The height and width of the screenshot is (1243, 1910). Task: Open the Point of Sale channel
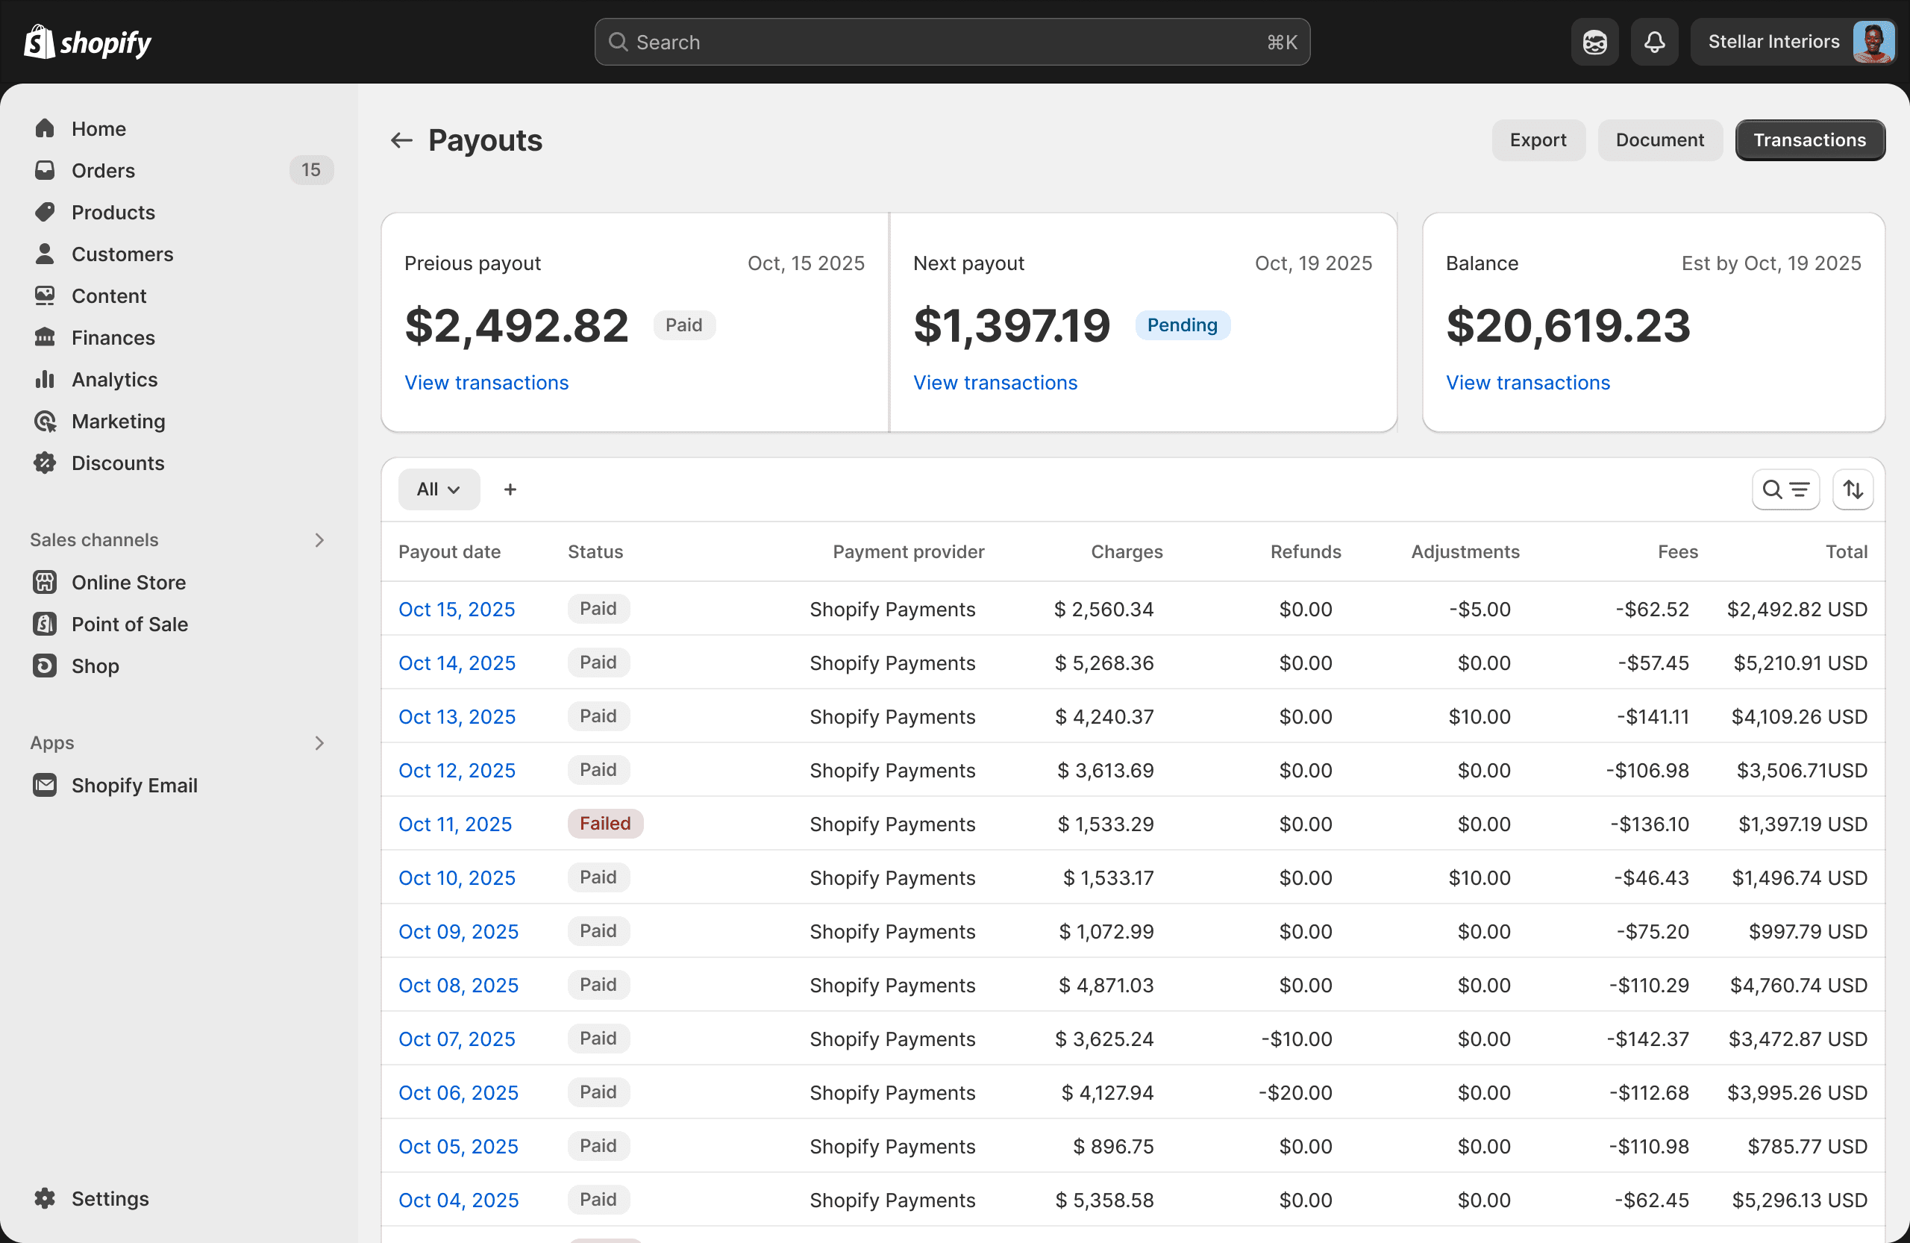[x=130, y=624]
